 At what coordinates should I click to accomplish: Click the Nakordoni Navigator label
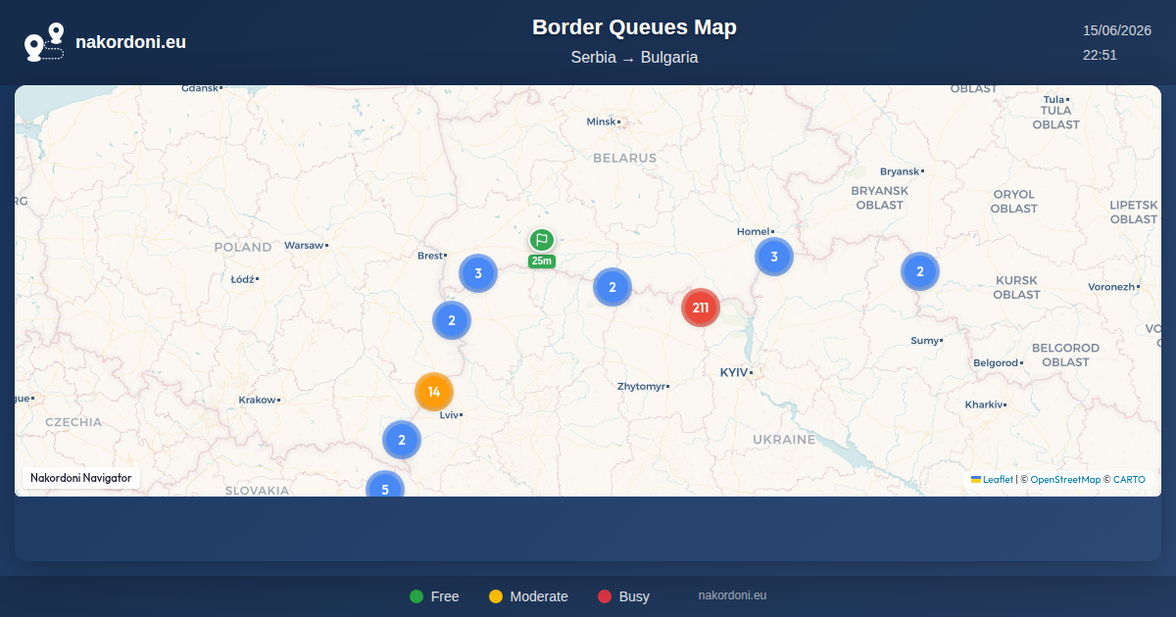coord(81,478)
